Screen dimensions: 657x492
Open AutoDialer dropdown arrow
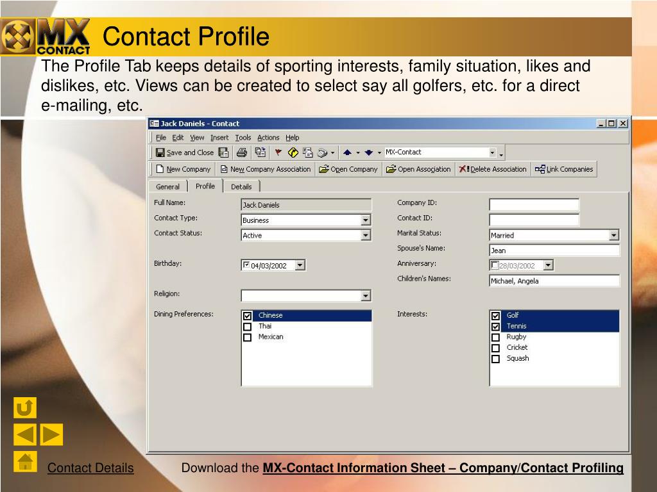(333, 152)
